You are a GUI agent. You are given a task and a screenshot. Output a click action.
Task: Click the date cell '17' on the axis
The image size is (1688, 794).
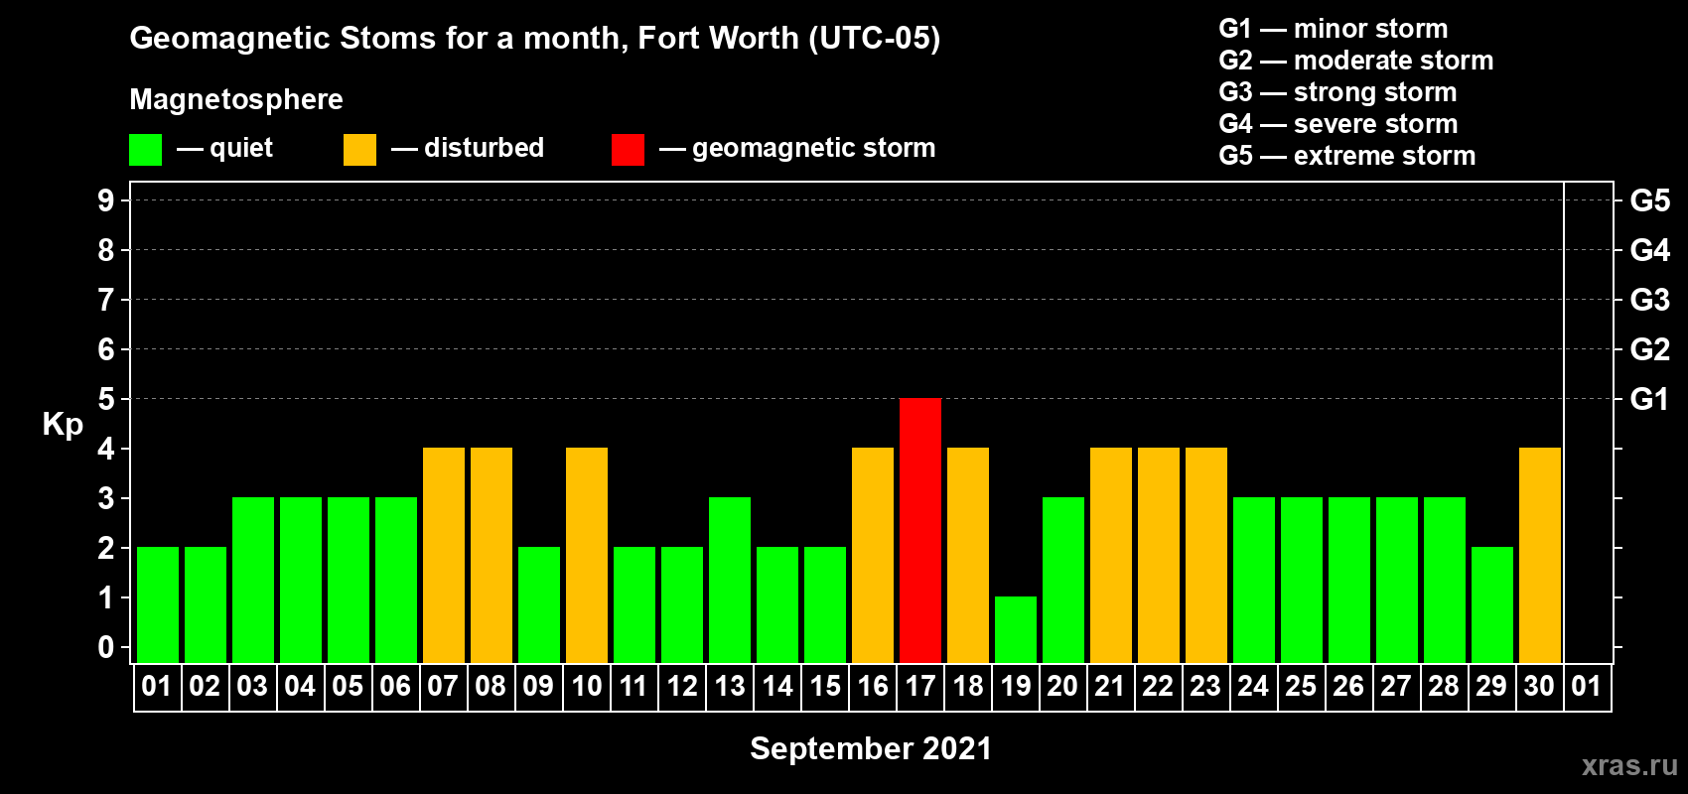tap(920, 687)
